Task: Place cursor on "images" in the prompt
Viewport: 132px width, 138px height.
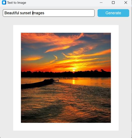Action: pyautogui.click(x=38, y=13)
